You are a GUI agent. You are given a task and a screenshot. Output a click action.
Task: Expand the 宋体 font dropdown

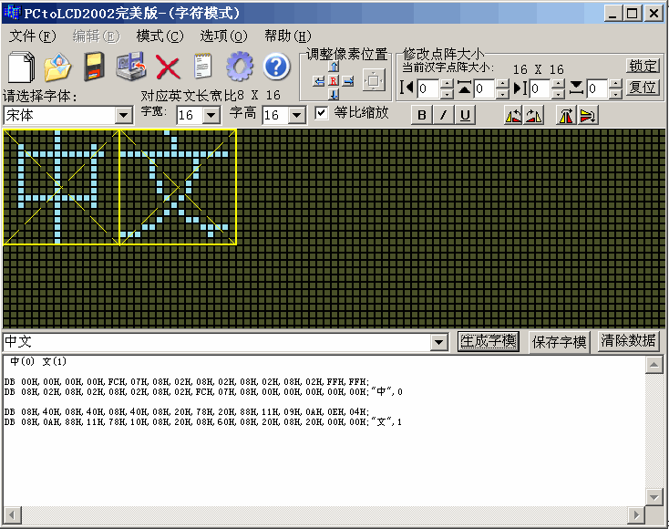[123, 115]
